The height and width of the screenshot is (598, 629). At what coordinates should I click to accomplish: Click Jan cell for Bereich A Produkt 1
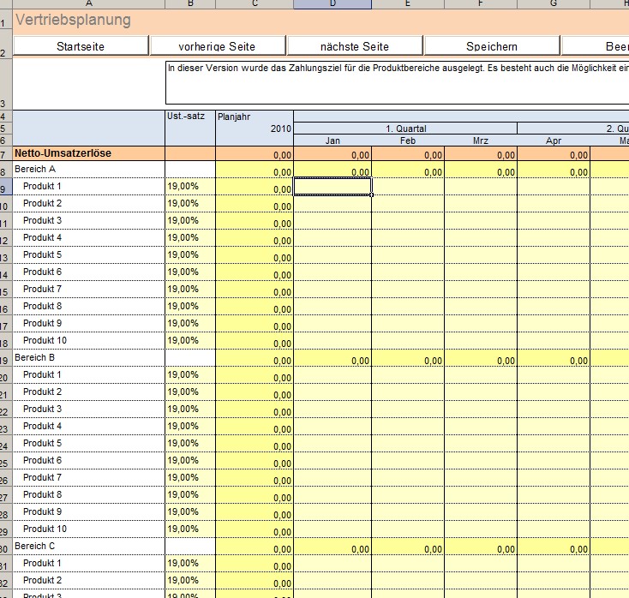pos(332,187)
